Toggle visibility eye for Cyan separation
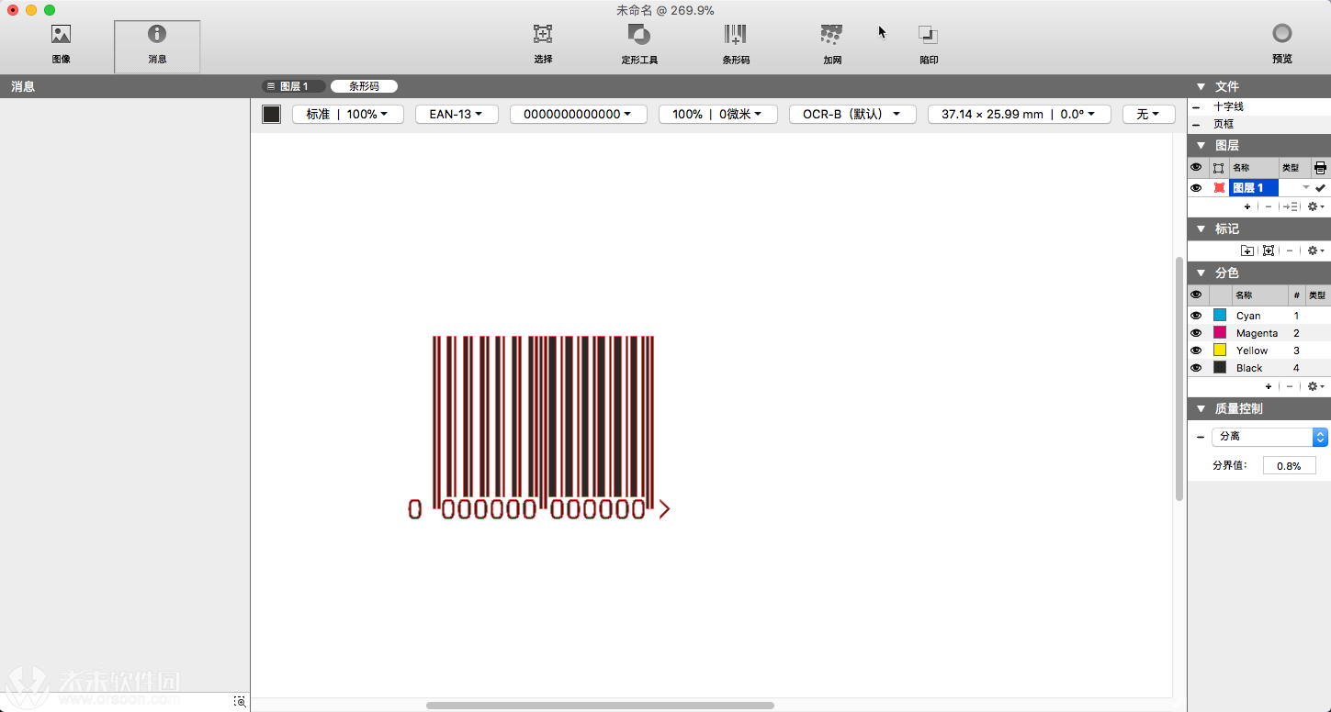This screenshot has width=1331, height=712. pos(1196,316)
